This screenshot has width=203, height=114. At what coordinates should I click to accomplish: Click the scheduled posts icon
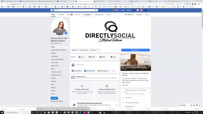(73, 77)
